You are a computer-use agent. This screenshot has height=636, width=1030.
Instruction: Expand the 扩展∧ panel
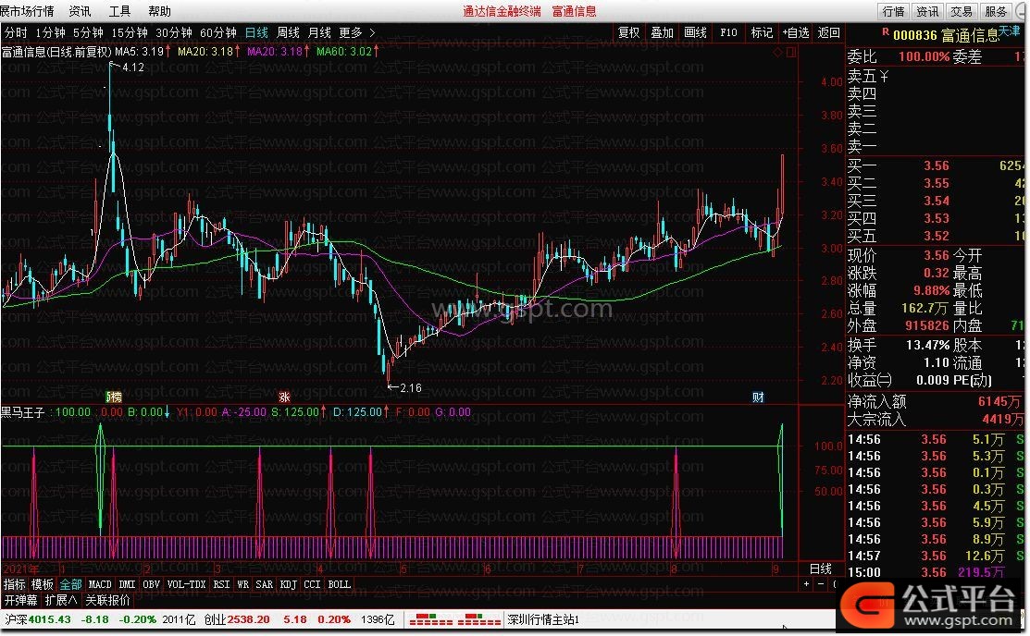click(x=60, y=600)
